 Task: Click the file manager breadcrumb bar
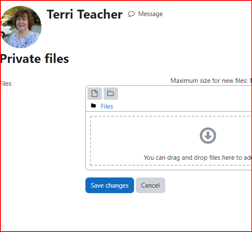tap(169, 106)
